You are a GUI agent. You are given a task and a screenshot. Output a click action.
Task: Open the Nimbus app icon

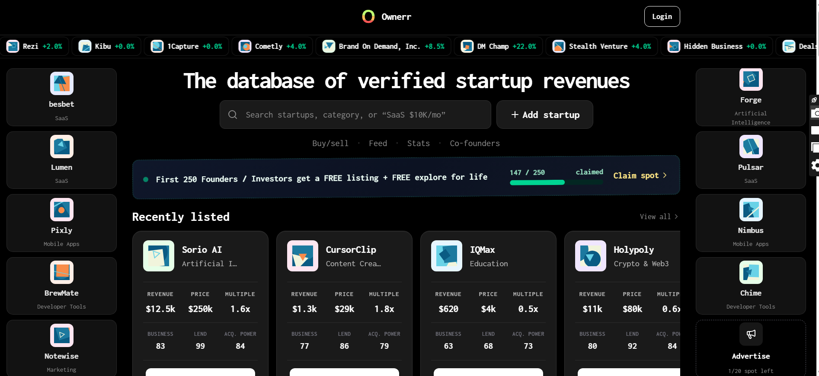[x=751, y=210]
